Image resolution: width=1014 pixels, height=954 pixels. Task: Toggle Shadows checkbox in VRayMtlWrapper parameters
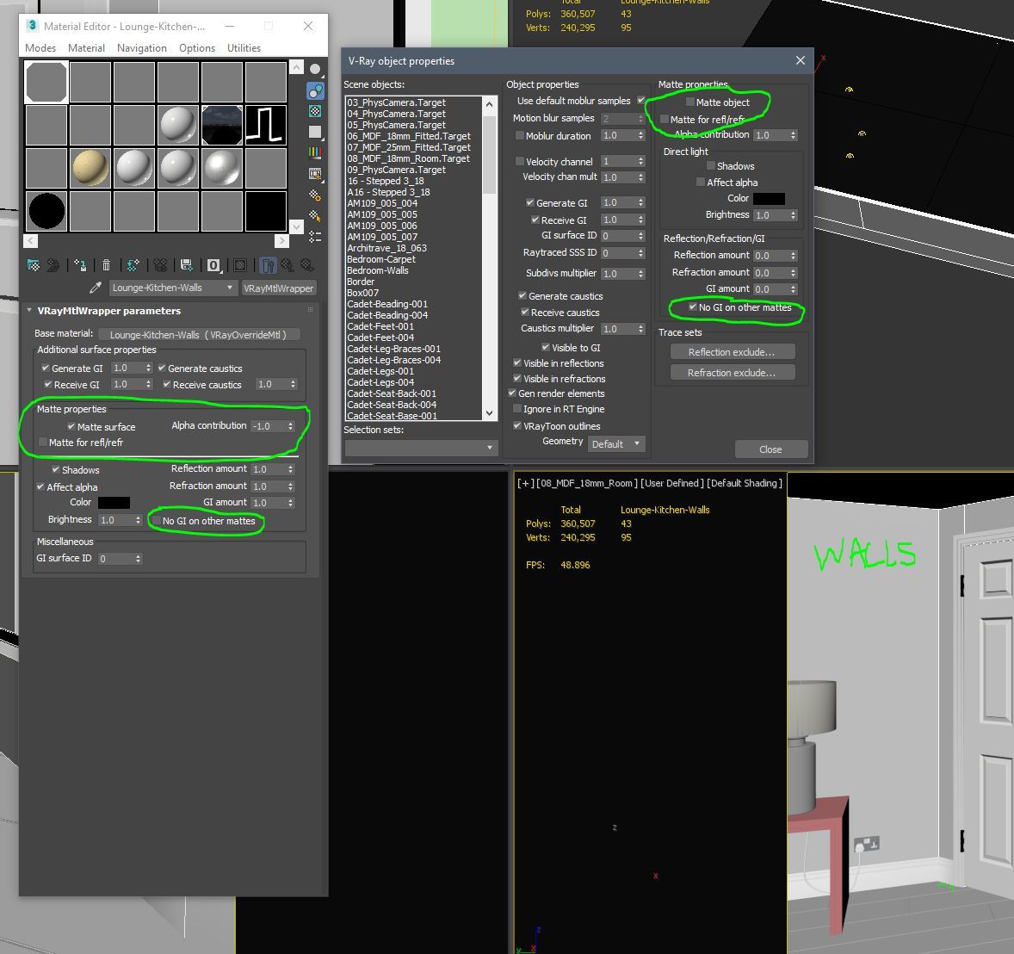(56, 469)
